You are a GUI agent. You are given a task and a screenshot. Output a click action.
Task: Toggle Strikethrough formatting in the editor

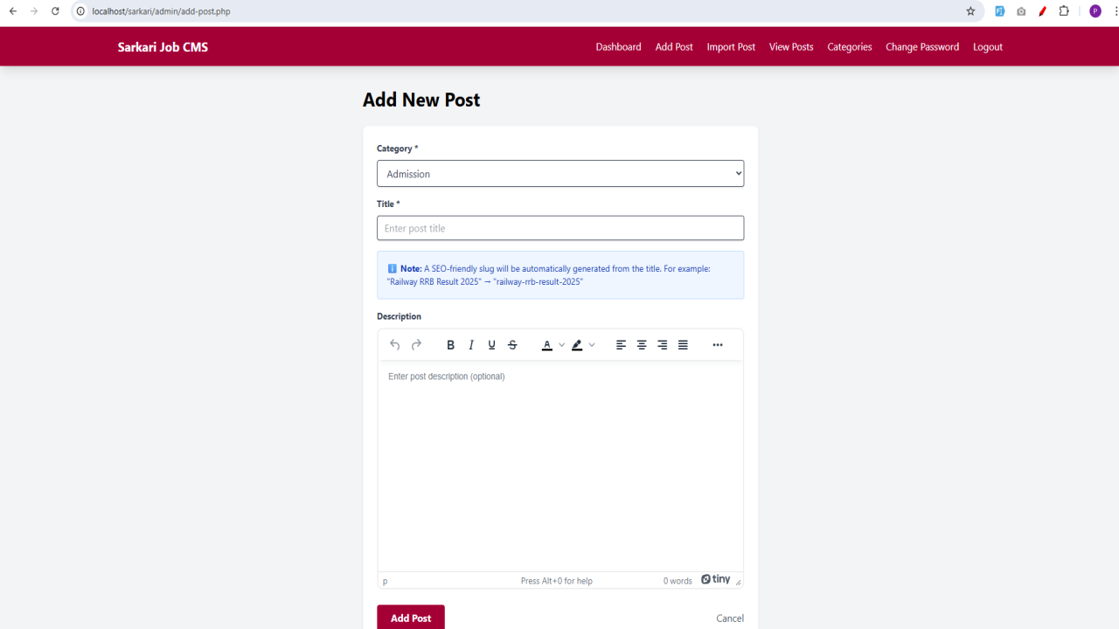coord(512,345)
